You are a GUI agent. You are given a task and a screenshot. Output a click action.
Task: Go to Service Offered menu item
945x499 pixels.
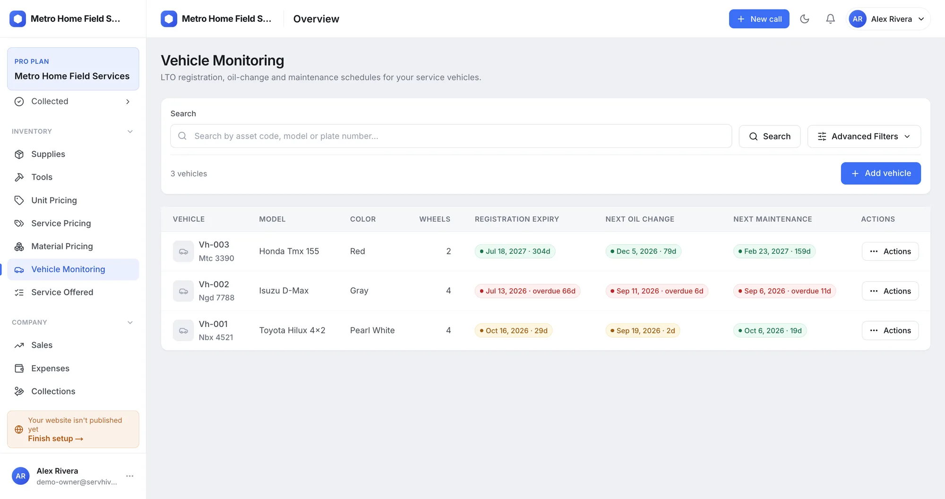[x=73, y=293]
